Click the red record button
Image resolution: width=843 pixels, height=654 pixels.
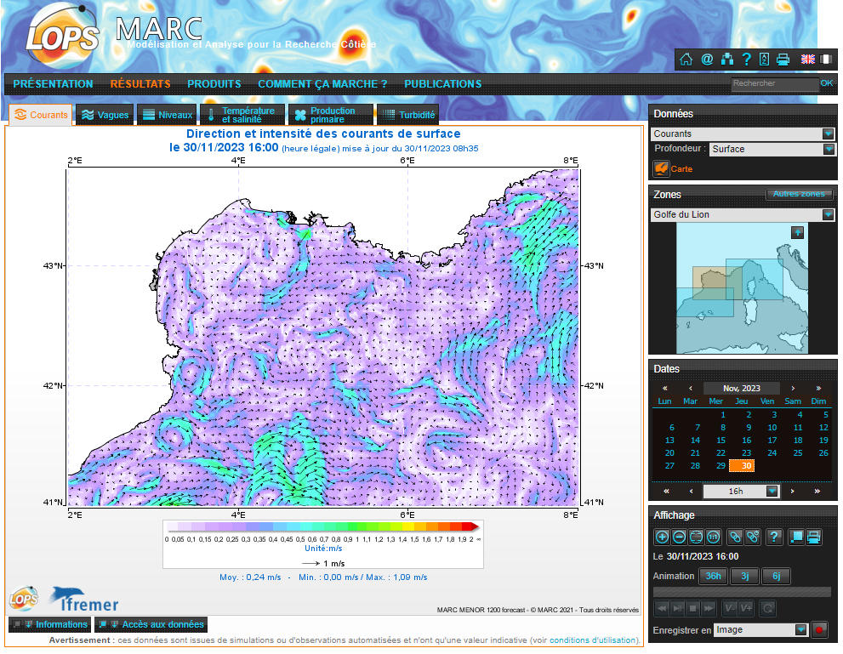coord(820,630)
